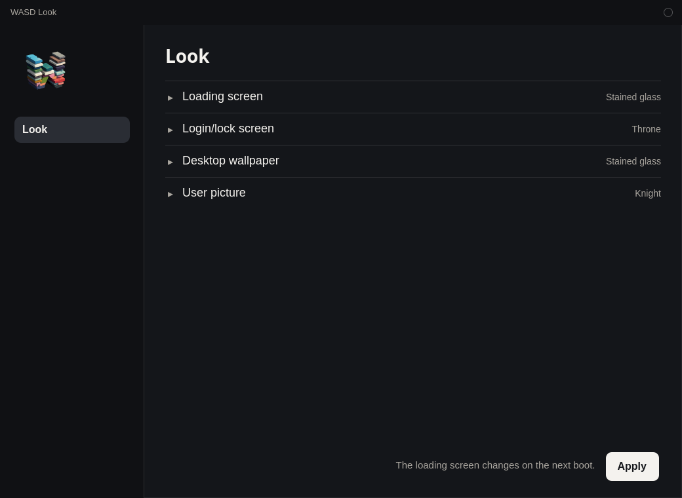Expand the Login/lock screen disclosure triangle
This screenshot has height=498, width=682.
[x=170, y=130]
